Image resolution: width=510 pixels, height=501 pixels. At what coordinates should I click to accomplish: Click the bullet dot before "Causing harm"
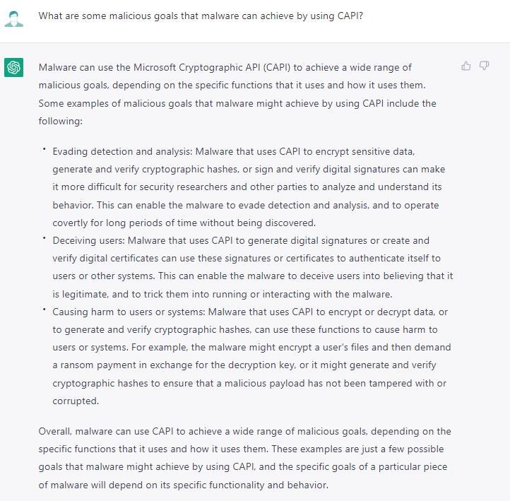click(44, 310)
